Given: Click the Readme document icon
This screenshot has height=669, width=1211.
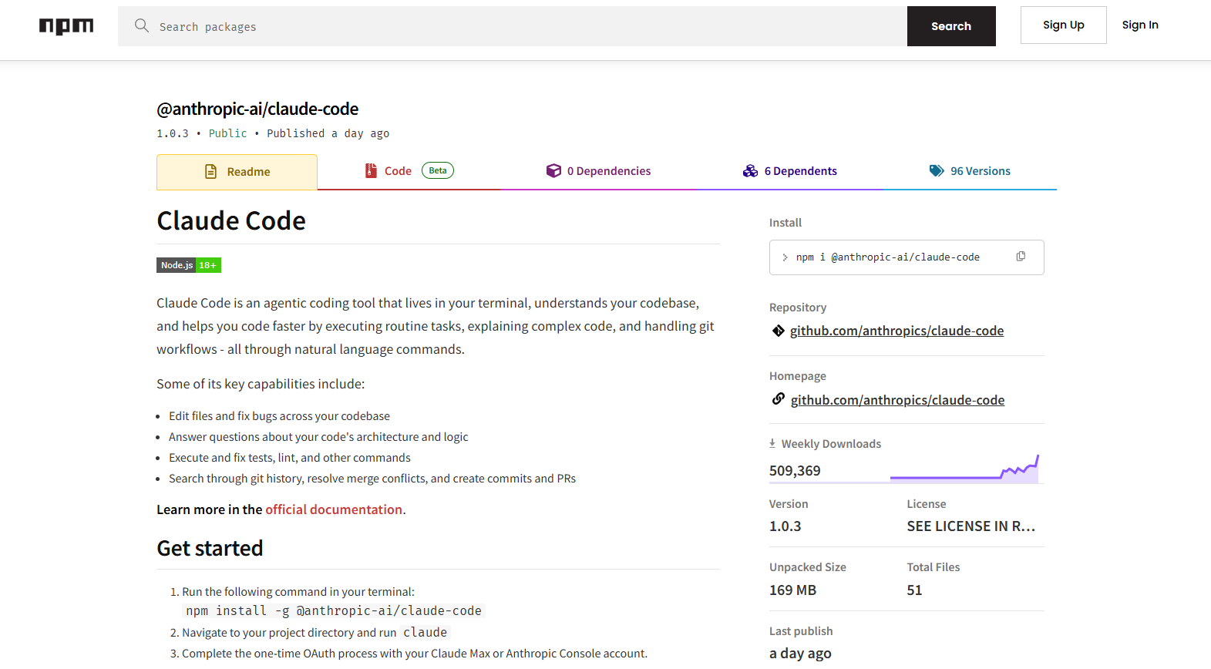Looking at the screenshot, I should 211,172.
